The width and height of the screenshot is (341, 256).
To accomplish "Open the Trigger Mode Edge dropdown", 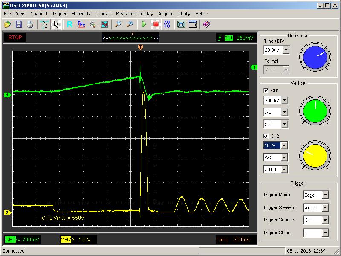I will coord(325,195).
